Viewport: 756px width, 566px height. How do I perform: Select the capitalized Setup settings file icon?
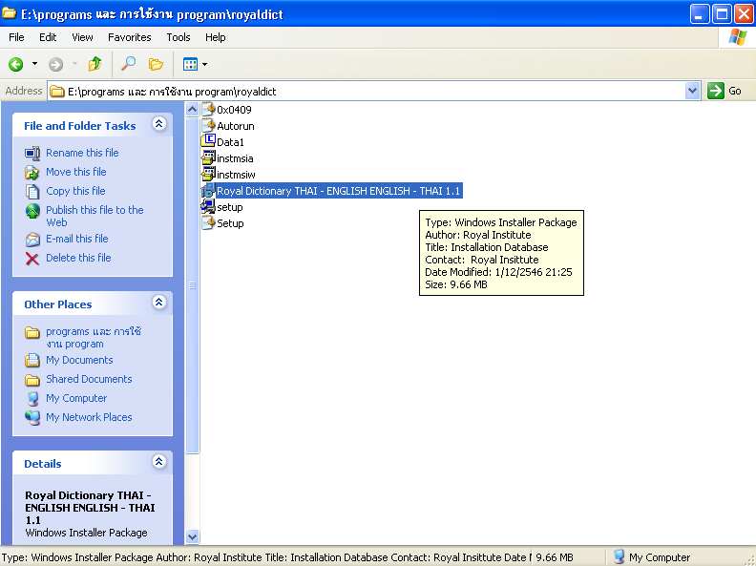pyautogui.click(x=208, y=222)
